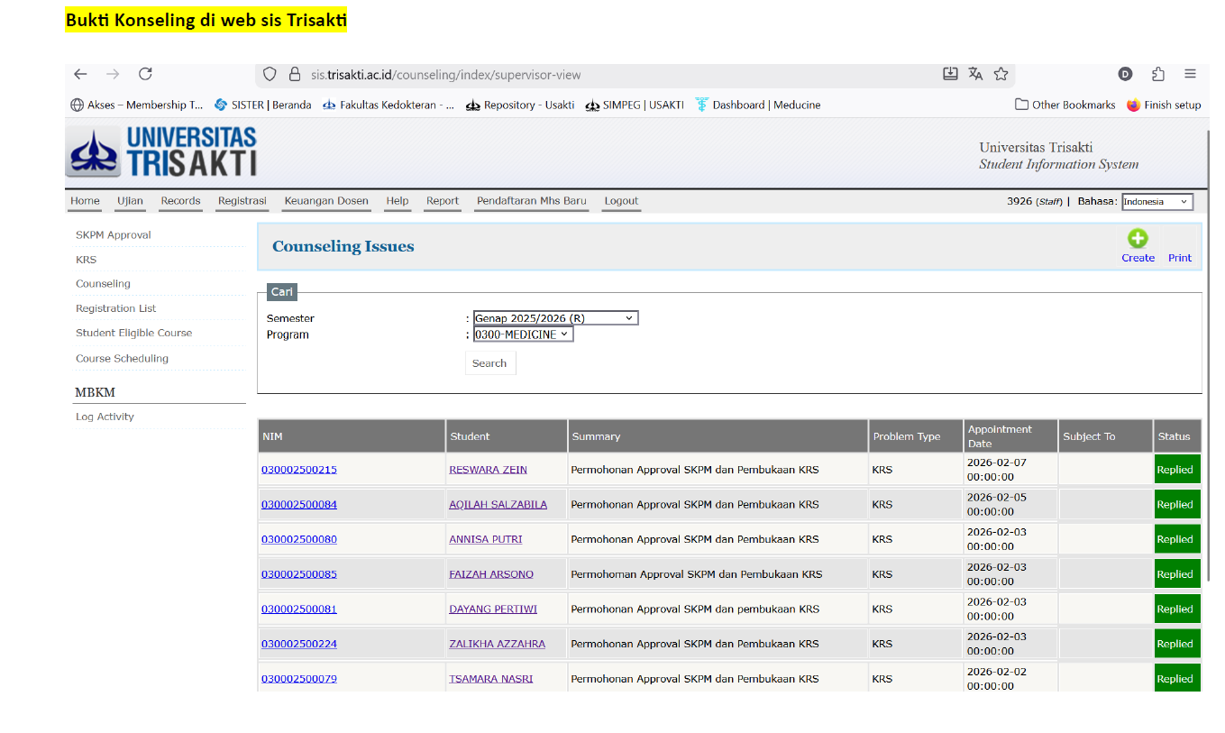
Task: Open the Records menu
Action: tap(180, 201)
